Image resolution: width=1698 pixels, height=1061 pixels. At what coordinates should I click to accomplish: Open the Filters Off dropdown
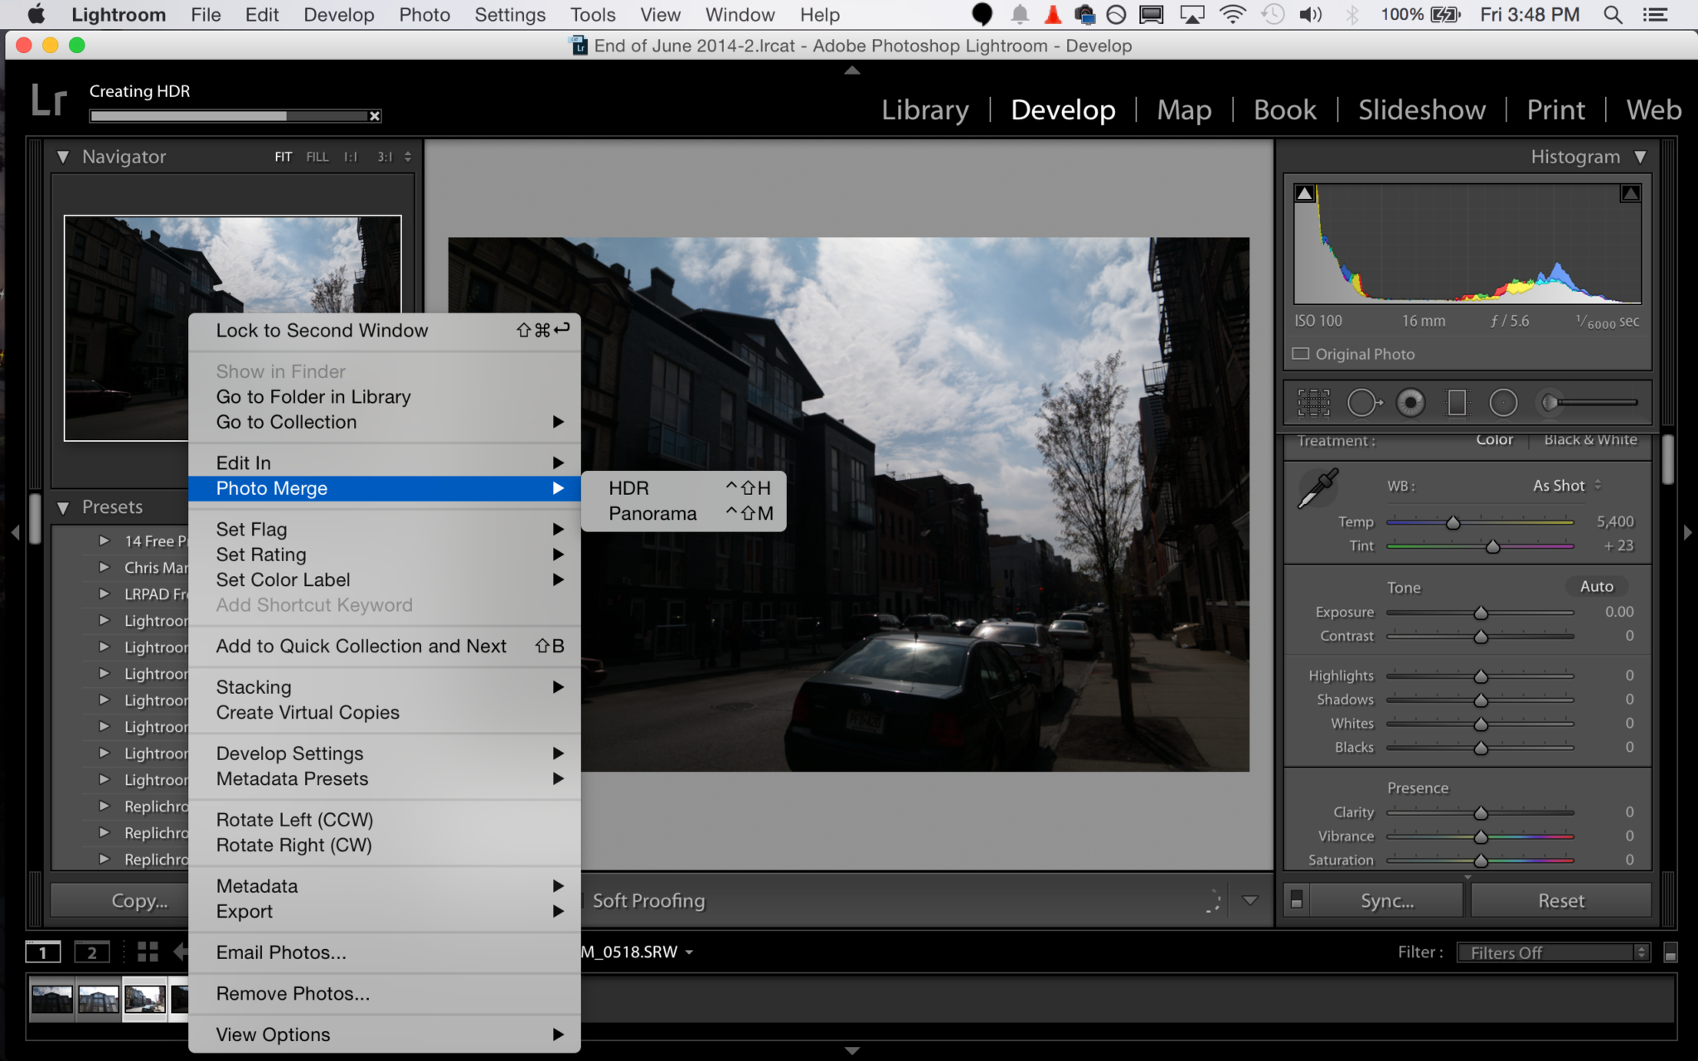(x=1553, y=952)
